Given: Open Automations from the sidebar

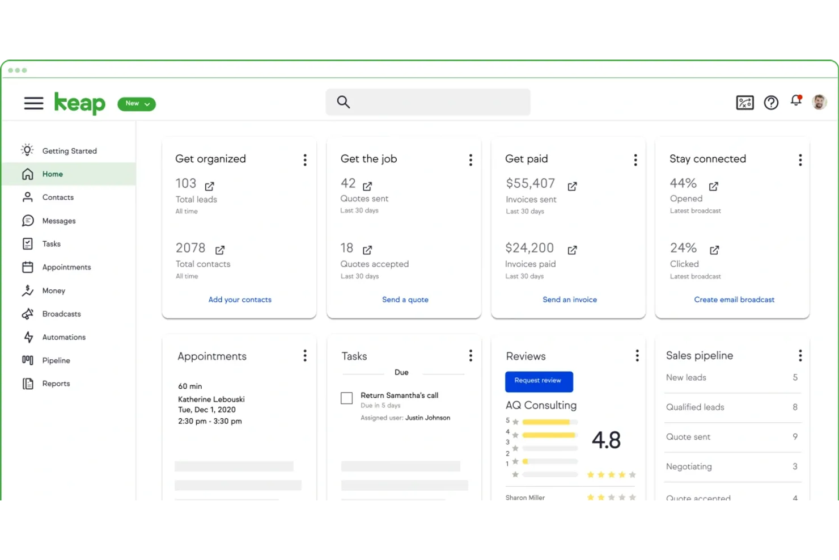Looking at the screenshot, I should 63,337.
